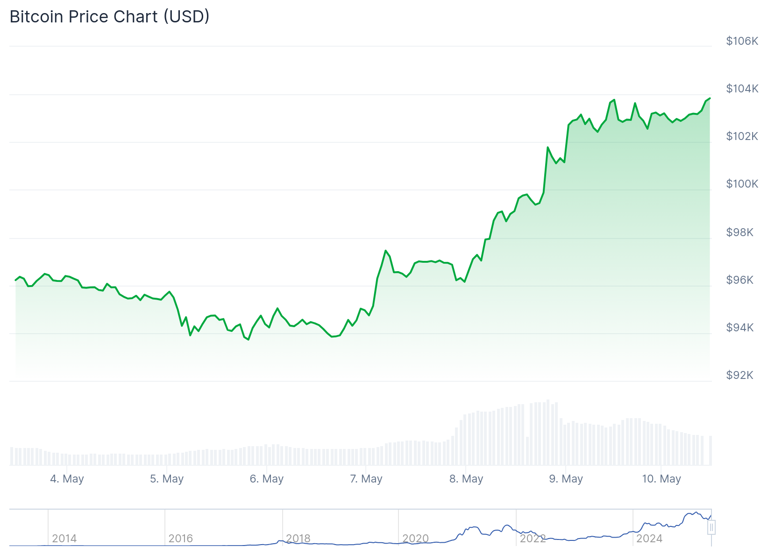Click the 2024 label in navigator
The image size is (768, 560).
(649, 539)
